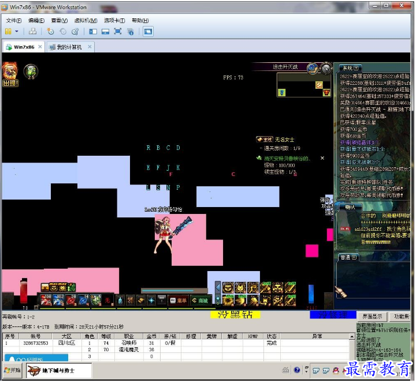Image resolution: width=416 pixels, height=387 pixels.
Task: Click the blue help icon in system tray
Action: 297,370
